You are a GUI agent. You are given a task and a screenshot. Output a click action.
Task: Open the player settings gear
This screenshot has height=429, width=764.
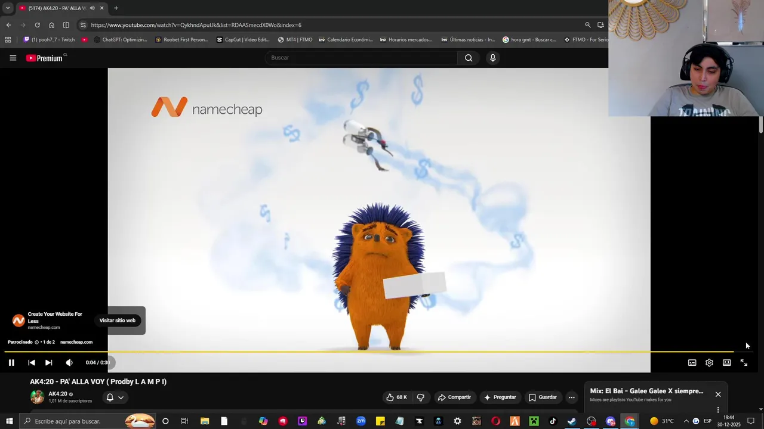pyautogui.click(x=709, y=362)
